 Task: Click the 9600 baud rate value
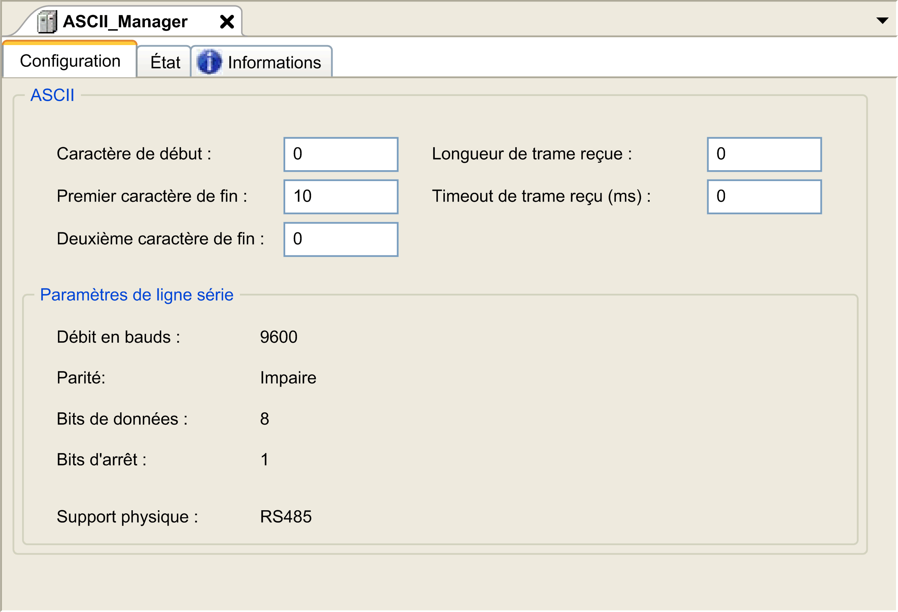(279, 337)
